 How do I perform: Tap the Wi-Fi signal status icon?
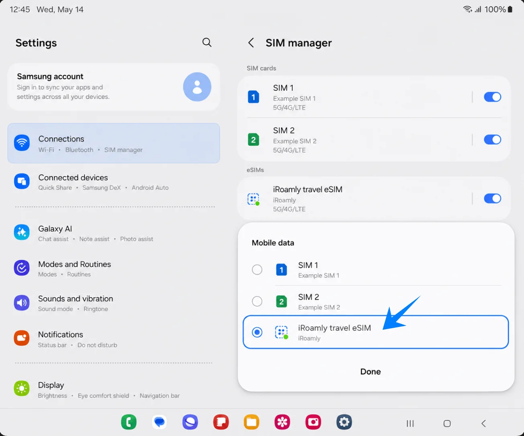pos(467,9)
